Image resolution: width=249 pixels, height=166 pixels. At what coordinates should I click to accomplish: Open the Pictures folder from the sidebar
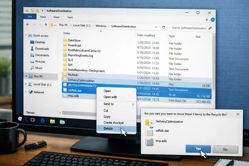tap(41, 61)
